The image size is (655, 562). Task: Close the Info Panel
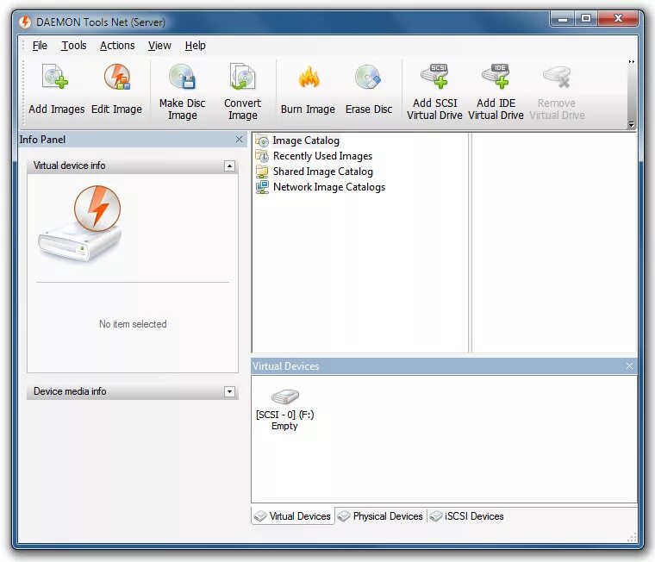point(239,139)
